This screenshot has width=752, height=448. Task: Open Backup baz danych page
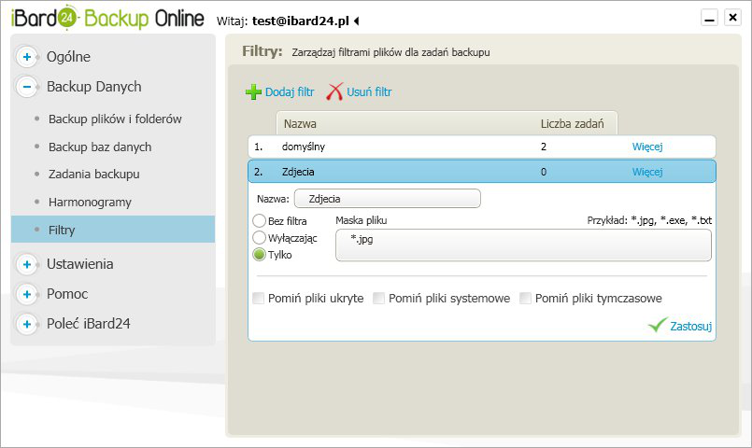(x=100, y=147)
